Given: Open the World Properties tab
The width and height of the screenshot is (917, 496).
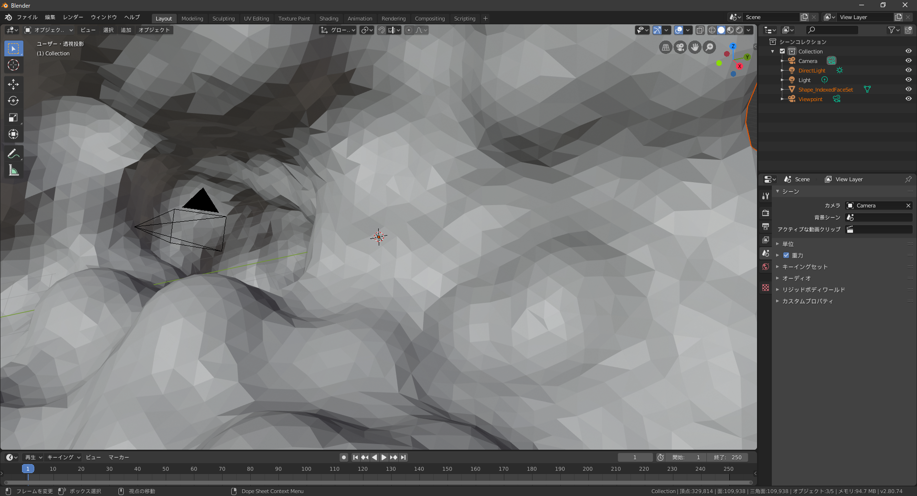Looking at the screenshot, I should [x=766, y=267].
